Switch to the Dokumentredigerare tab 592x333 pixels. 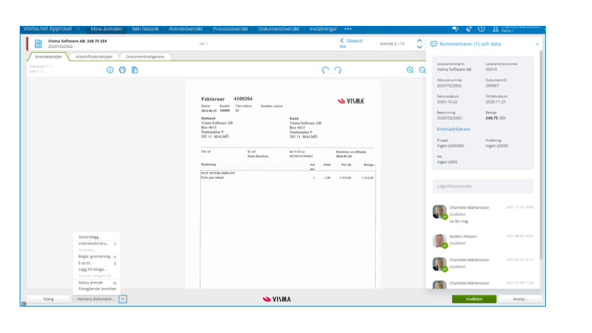145,57
